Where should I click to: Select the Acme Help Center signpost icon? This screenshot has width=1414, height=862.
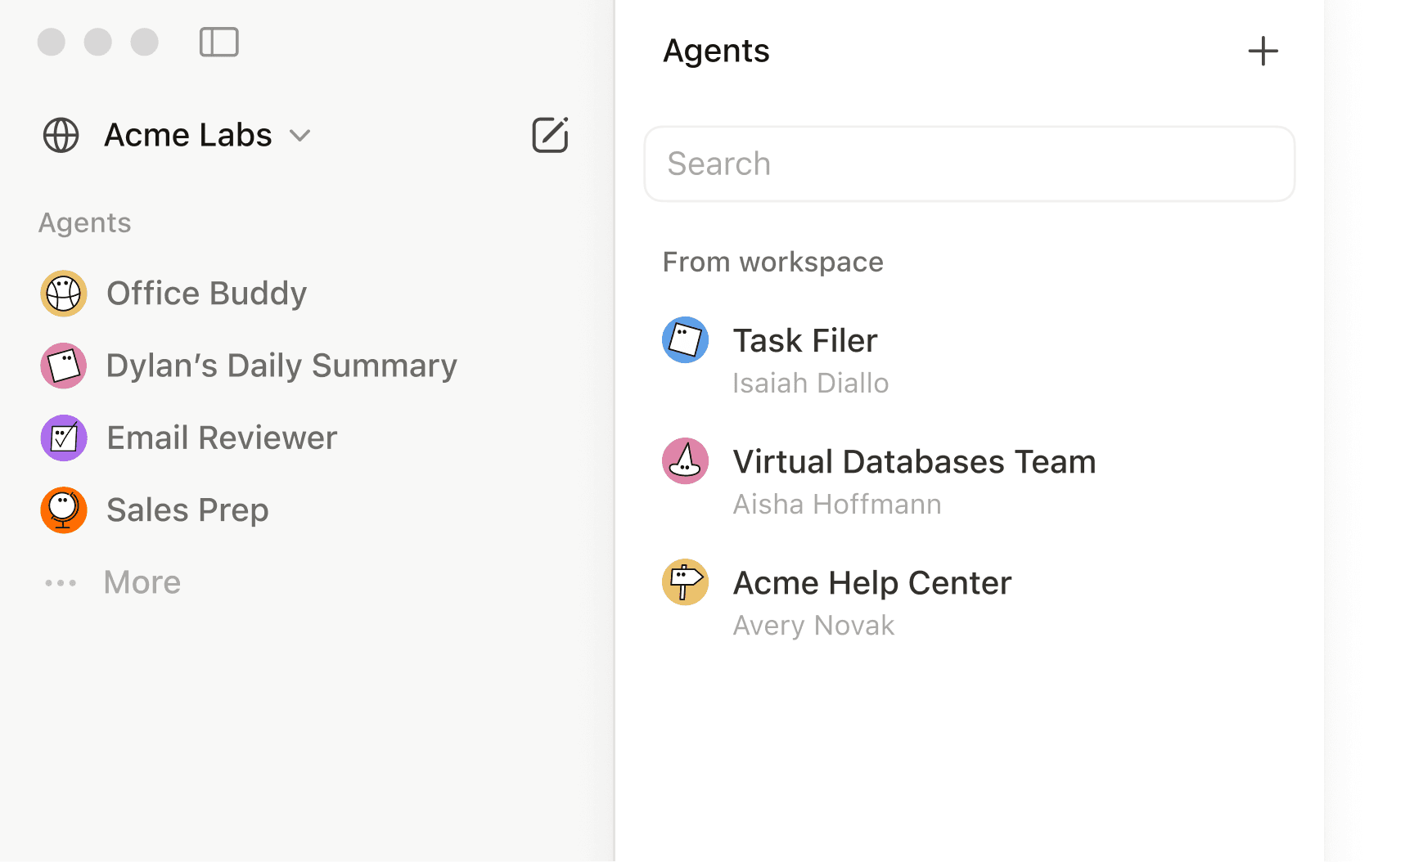point(685,581)
